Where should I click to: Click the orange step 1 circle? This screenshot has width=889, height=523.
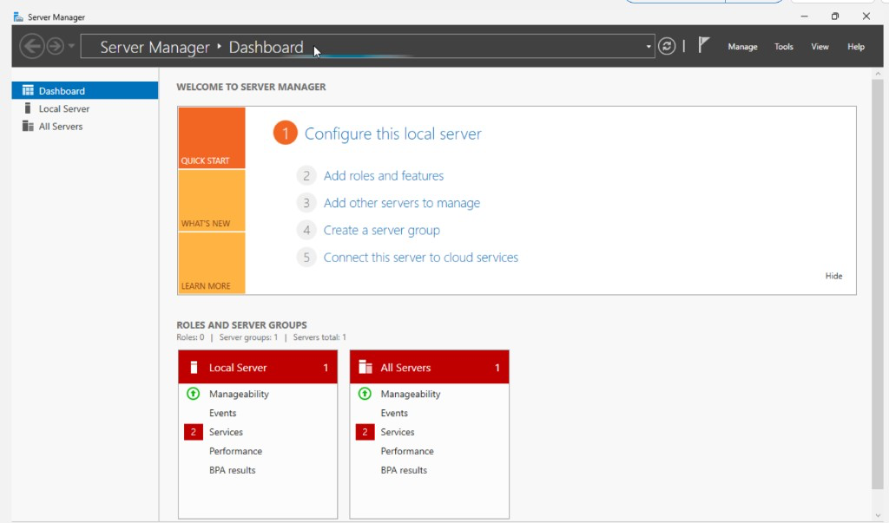pyautogui.click(x=285, y=134)
